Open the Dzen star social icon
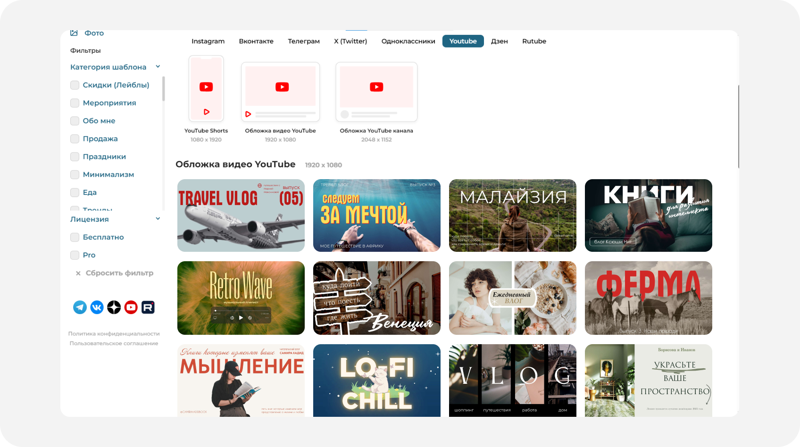800x447 pixels. click(x=114, y=307)
